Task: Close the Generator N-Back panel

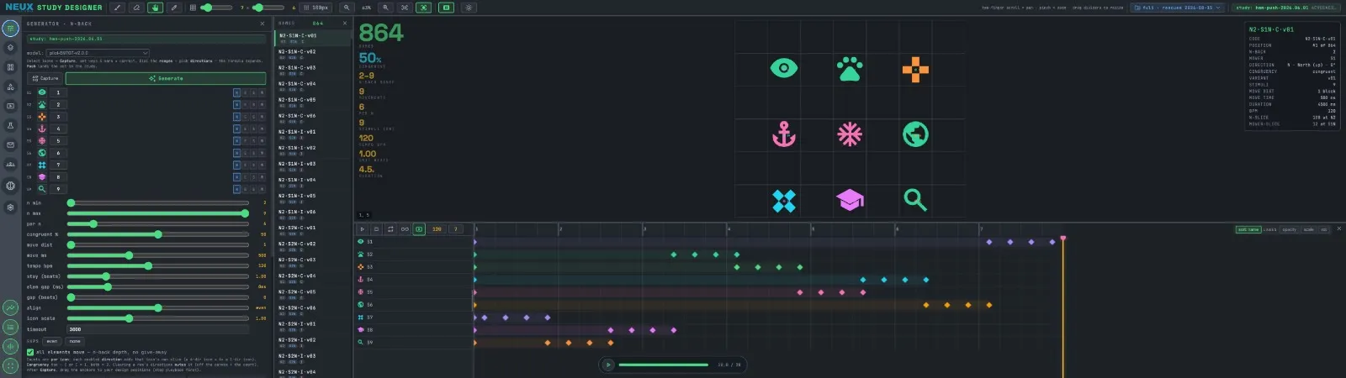Action: [262, 24]
